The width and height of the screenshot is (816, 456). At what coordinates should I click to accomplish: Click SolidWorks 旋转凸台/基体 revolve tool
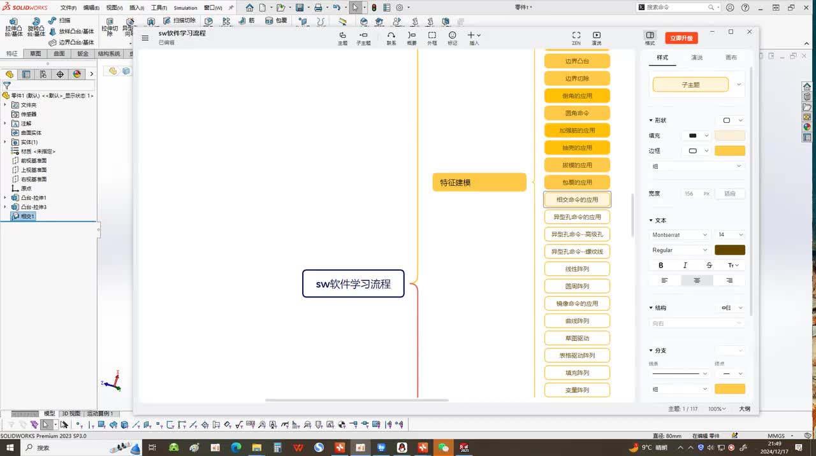coord(36,27)
